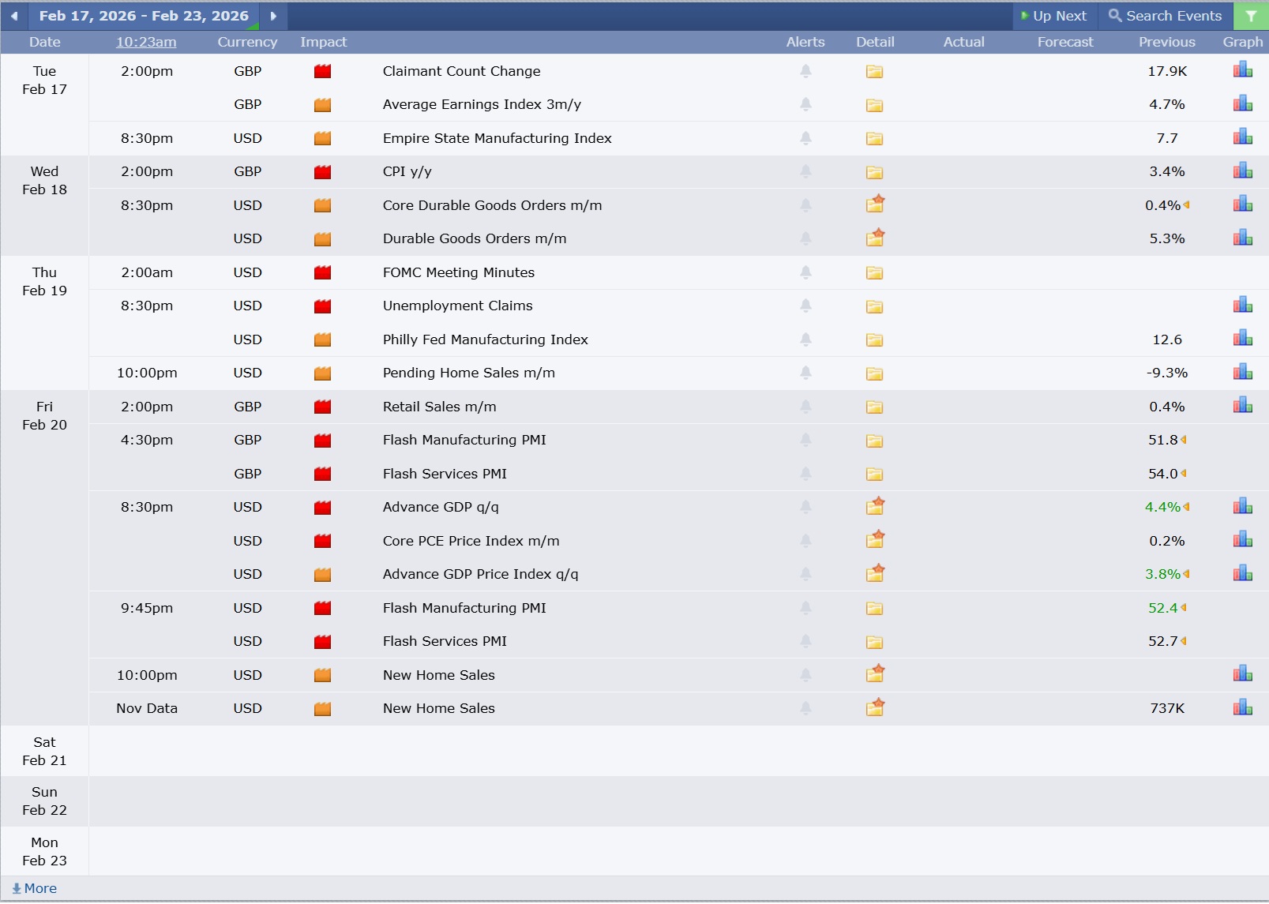Click red impact icon for Retail Sales m/m
Screen dimensions: 1269x904
pos(322,407)
